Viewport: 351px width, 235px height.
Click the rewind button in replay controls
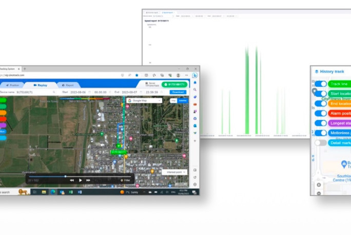72,180
